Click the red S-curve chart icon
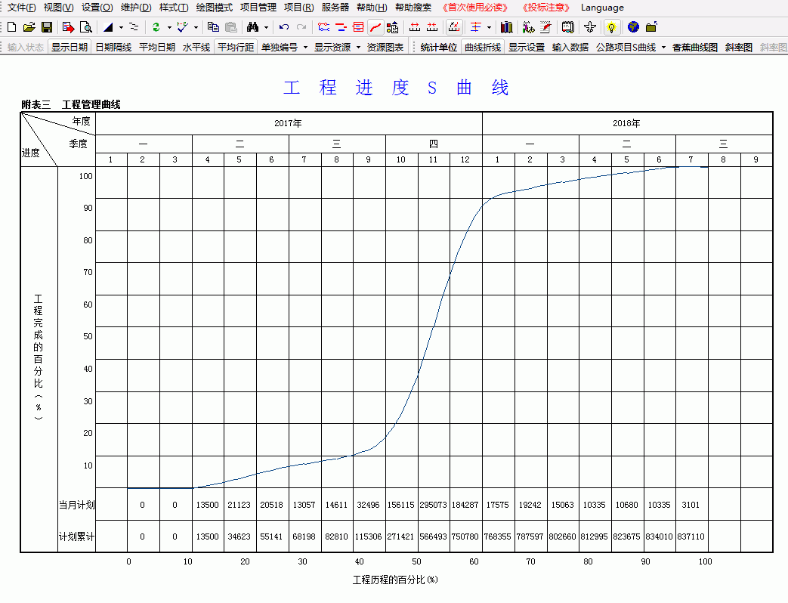This screenshot has width=788, height=603. [x=375, y=27]
